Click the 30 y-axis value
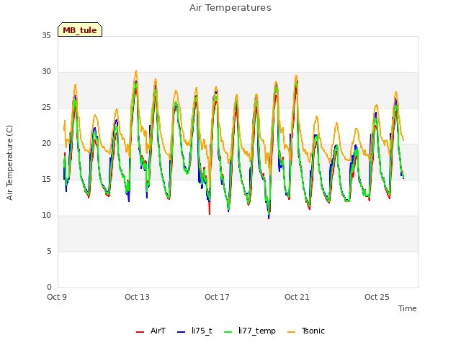Image resolution: width=461 pixels, height=345 pixels. click(46, 71)
